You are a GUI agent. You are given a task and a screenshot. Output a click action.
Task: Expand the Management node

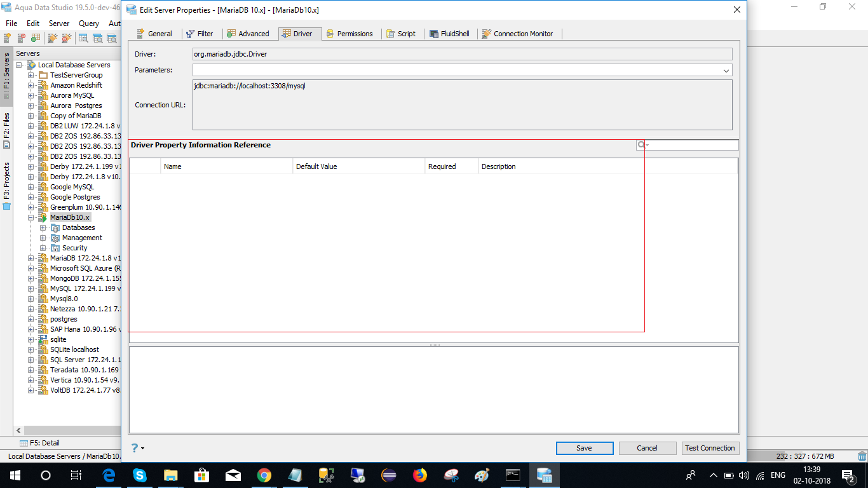(x=43, y=238)
